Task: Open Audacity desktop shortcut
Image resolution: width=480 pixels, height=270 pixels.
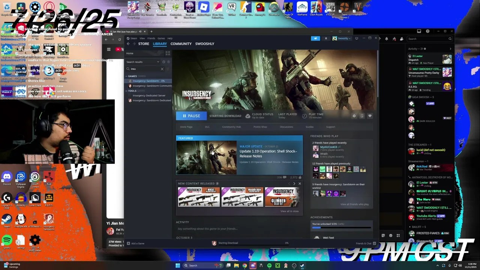Action: [x=21, y=199]
